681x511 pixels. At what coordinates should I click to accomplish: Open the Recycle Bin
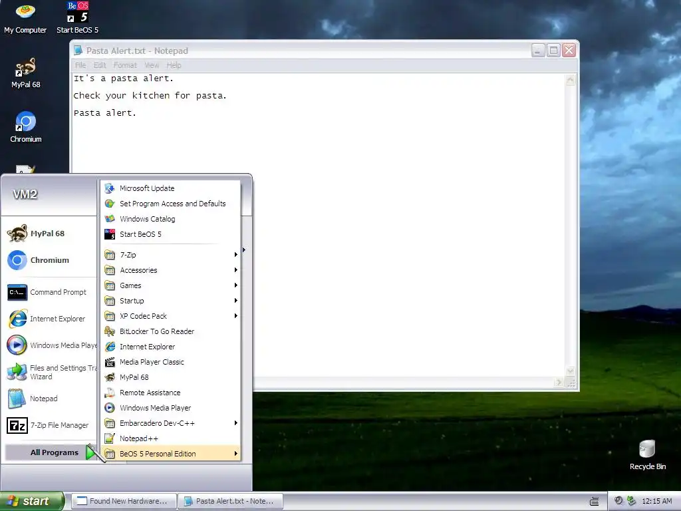(647, 455)
